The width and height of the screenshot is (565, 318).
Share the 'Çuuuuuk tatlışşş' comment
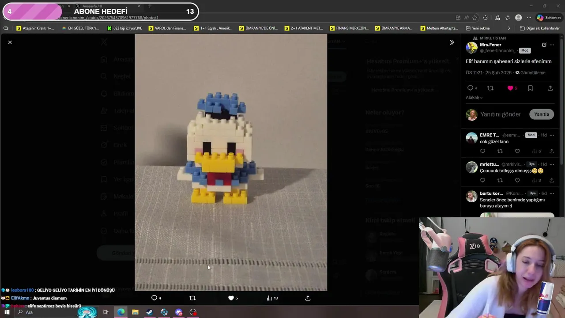[x=552, y=180]
